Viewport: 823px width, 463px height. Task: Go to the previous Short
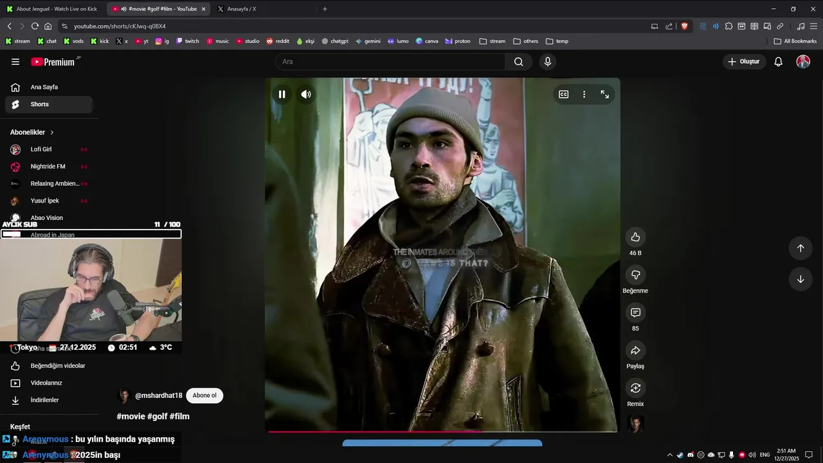[x=800, y=248]
